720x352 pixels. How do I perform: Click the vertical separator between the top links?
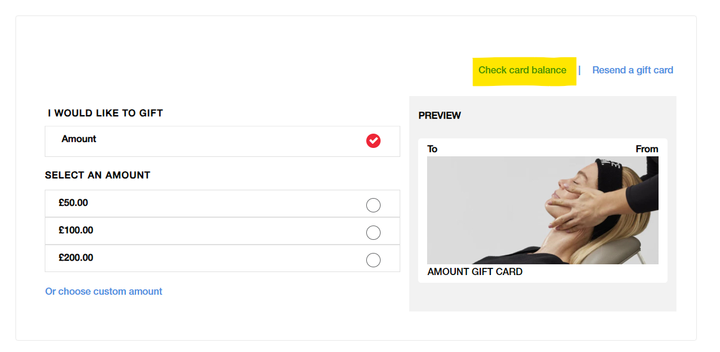point(579,70)
